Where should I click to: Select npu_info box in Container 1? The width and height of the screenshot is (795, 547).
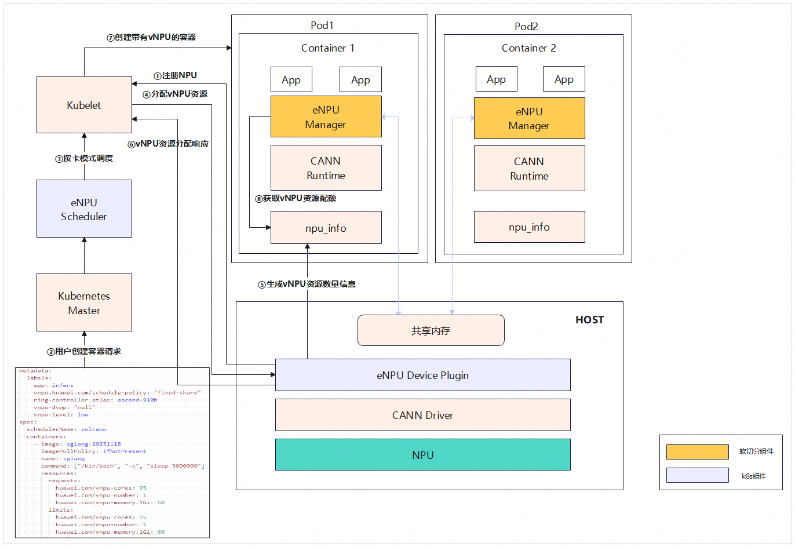[x=326, y=228]
